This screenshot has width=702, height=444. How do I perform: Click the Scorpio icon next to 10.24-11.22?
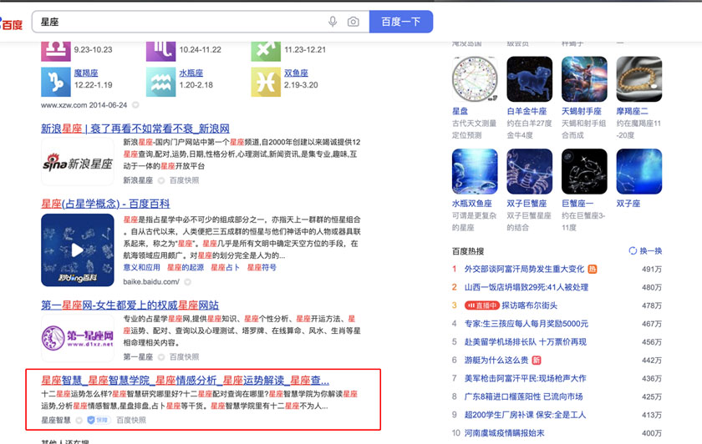160,50
